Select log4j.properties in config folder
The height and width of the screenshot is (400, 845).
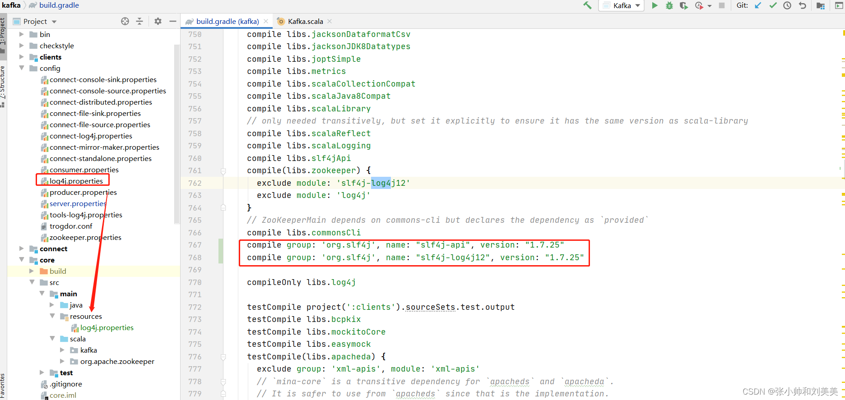[x=76, y=181]
